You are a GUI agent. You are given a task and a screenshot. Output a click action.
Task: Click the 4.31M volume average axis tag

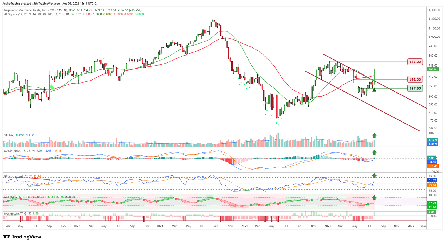click(432, 144)
